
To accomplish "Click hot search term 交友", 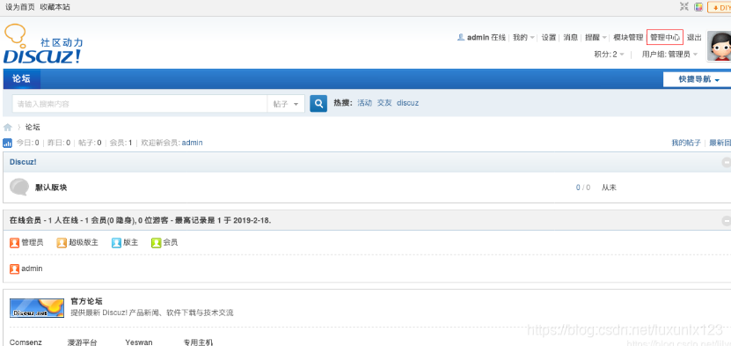I will [x=384, y=103].
